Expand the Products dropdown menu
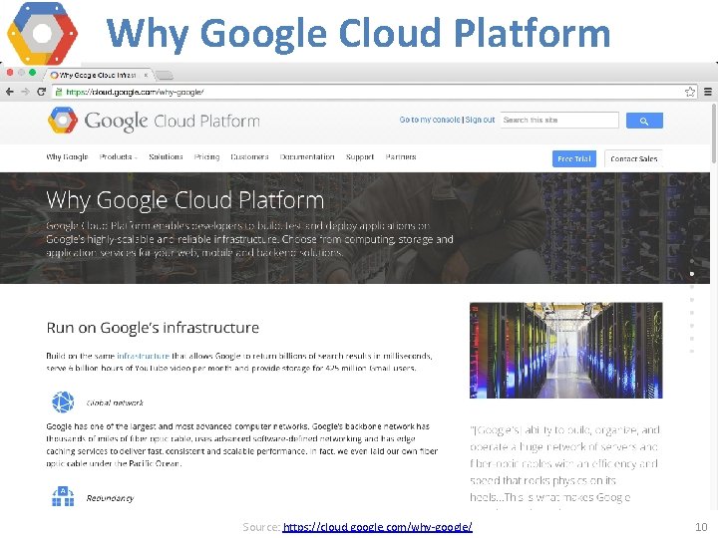Screen dimensions: 718x538 click(x=118, y=157)
